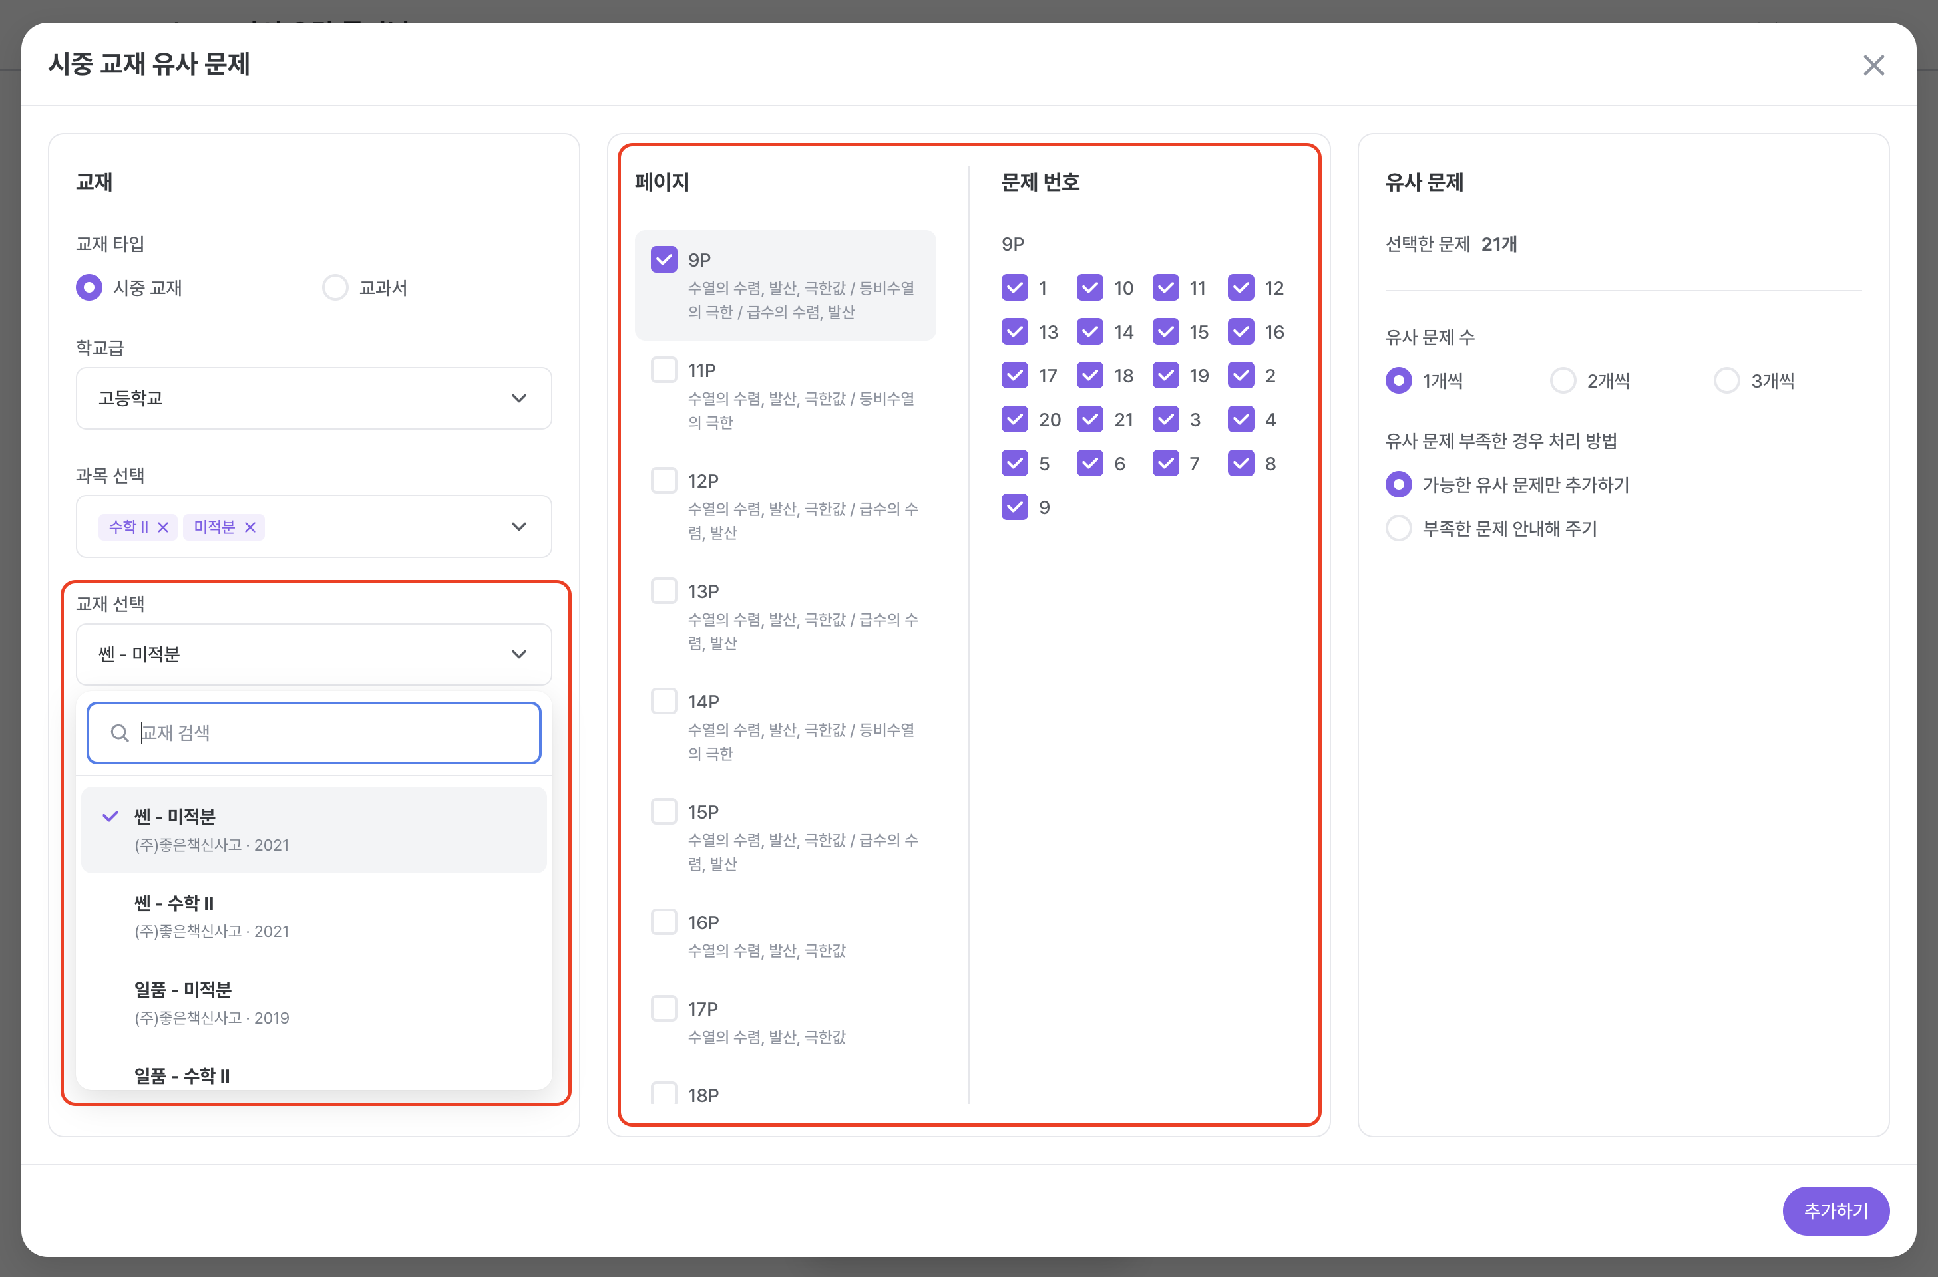1938x1277 pixels.
Task: Remove the 미적분 subject tag
Action: pos(252,527)
